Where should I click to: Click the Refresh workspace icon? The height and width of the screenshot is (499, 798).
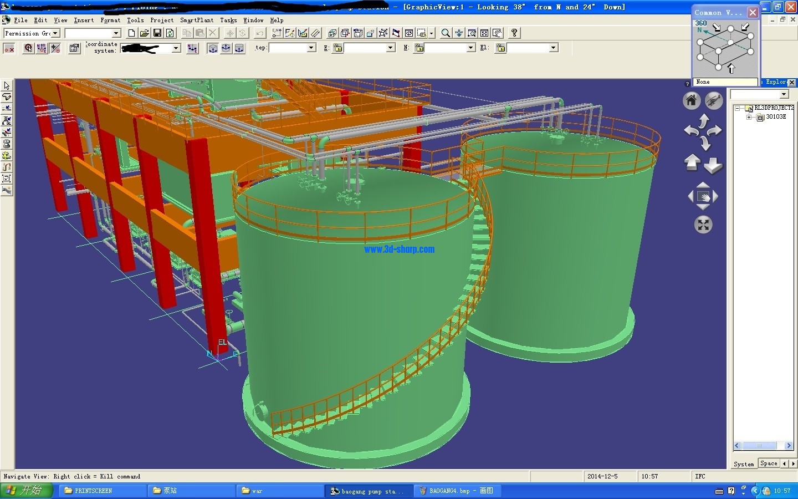[170, 33]
